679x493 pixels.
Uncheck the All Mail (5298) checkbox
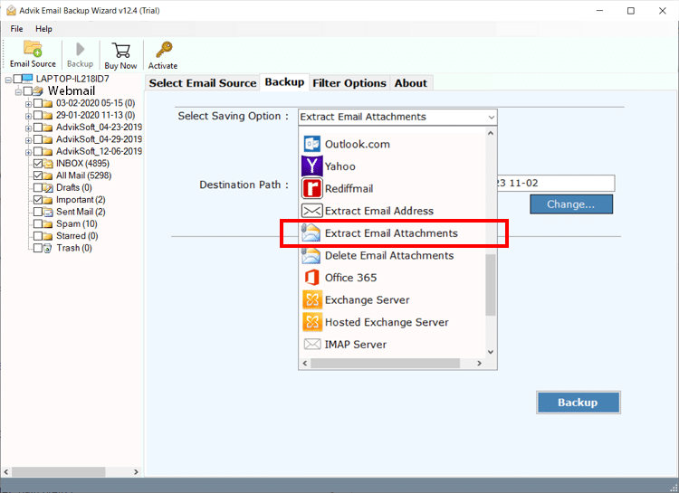(38, 175)
